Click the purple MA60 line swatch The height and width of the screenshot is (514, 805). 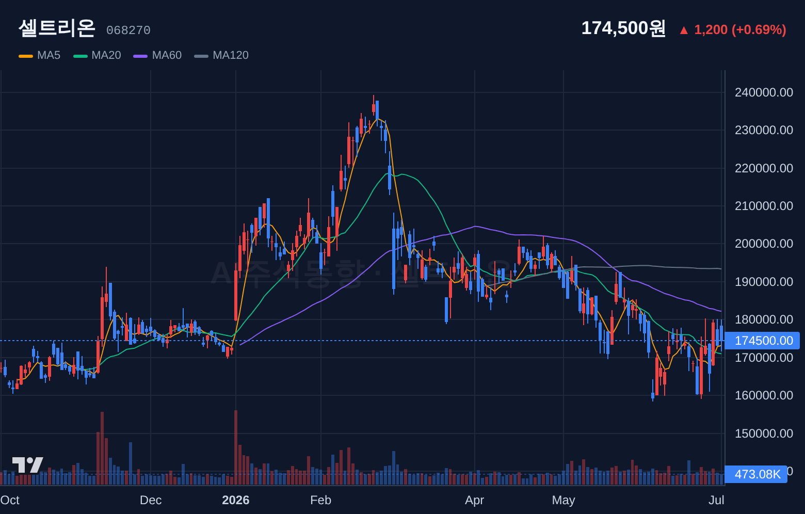coord(140,56)
